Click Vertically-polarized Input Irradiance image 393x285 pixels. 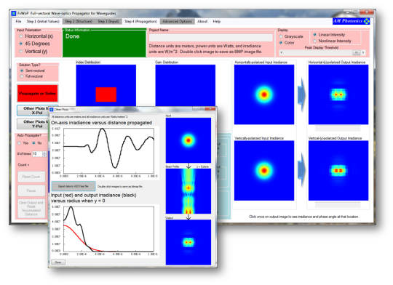264,171
